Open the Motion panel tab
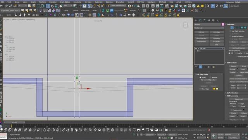 (x=209, y=20)
